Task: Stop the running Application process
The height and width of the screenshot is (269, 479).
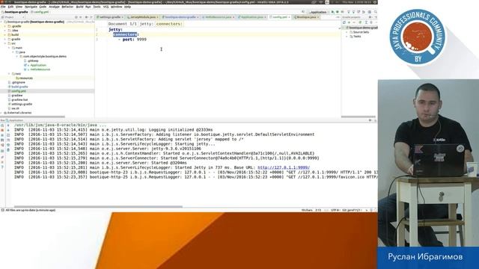Action: pos(2,130)
